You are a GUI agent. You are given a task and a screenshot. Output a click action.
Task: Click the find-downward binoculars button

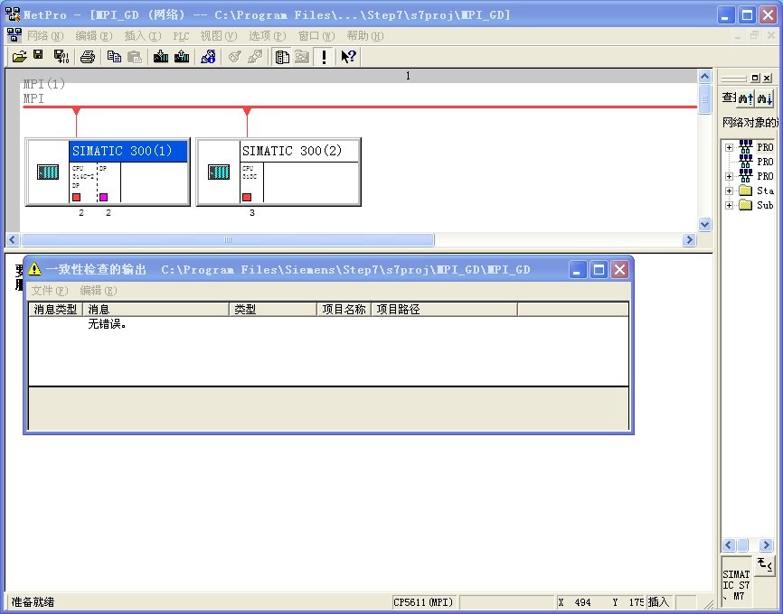765,98
